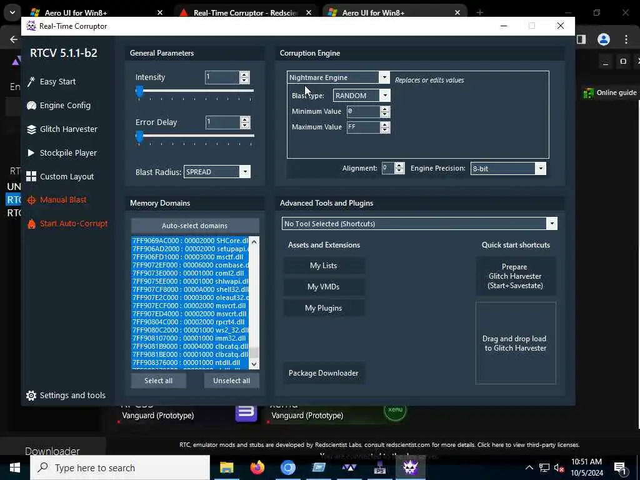This screenshot has width=640, height=480.
Task: Open My Lists
Action: (x=324, y=265)
